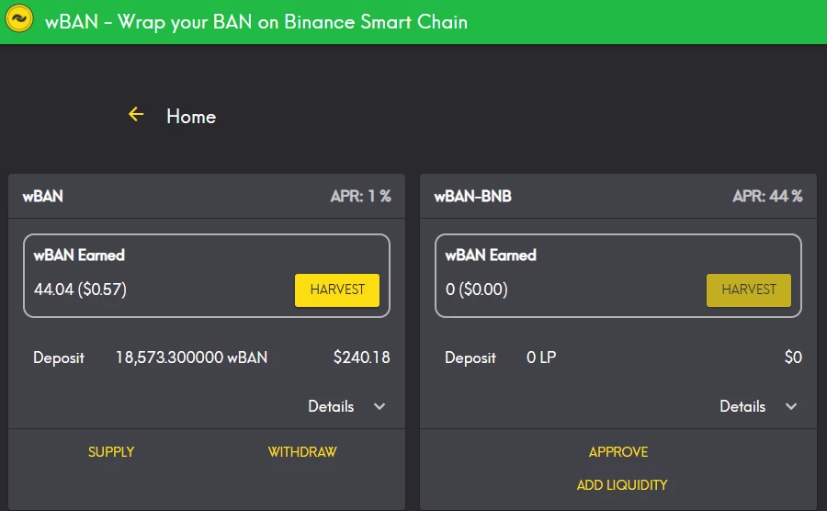The height and width of the screenshot is (511, 827).
Task: Expand the chevron on the wBAN-BNB card
Action: (790, 406)
